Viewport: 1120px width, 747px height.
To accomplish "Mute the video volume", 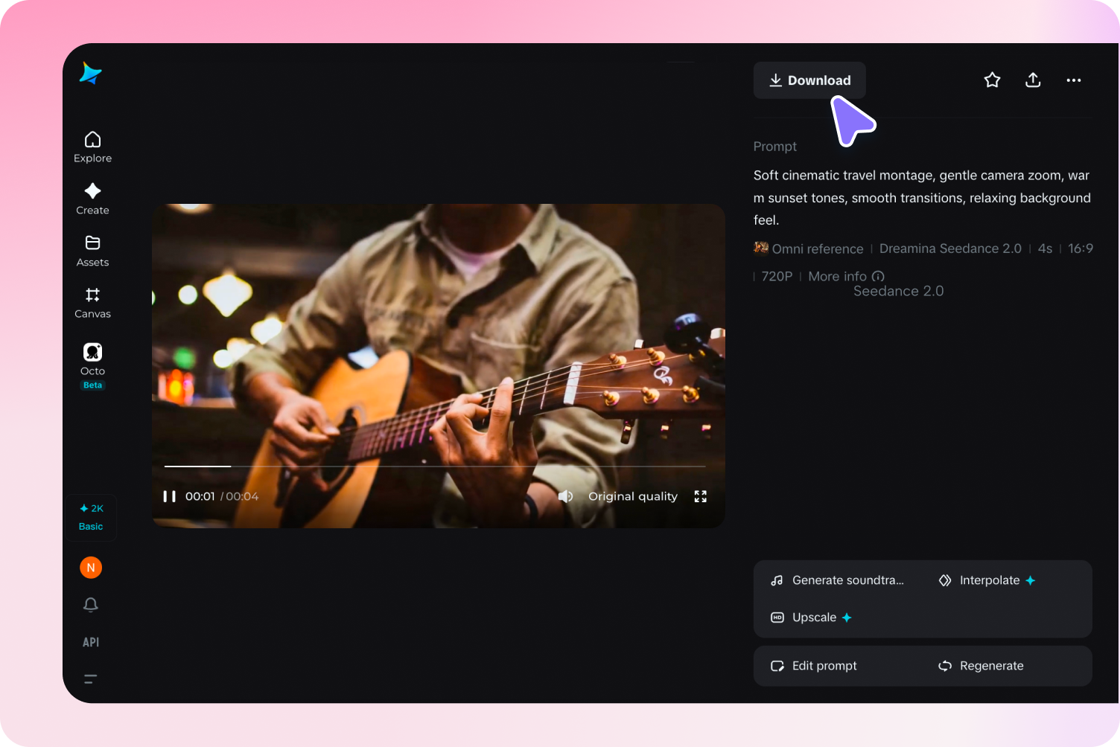I will point(566,496).
